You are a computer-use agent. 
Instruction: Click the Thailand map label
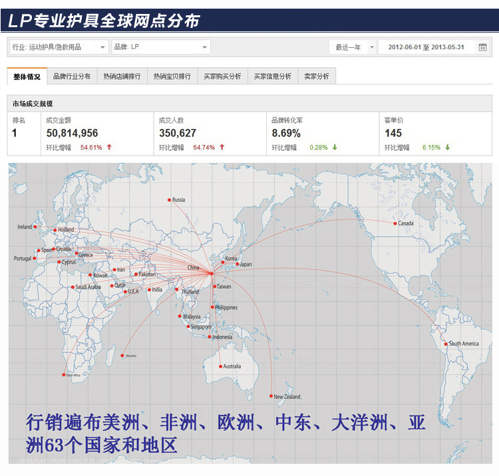click(190, 292)
